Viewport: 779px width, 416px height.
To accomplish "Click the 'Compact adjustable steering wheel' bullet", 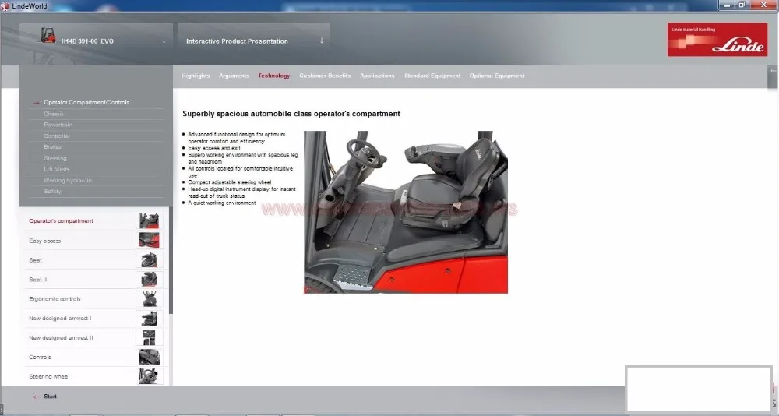I will (x=230, y=182).
